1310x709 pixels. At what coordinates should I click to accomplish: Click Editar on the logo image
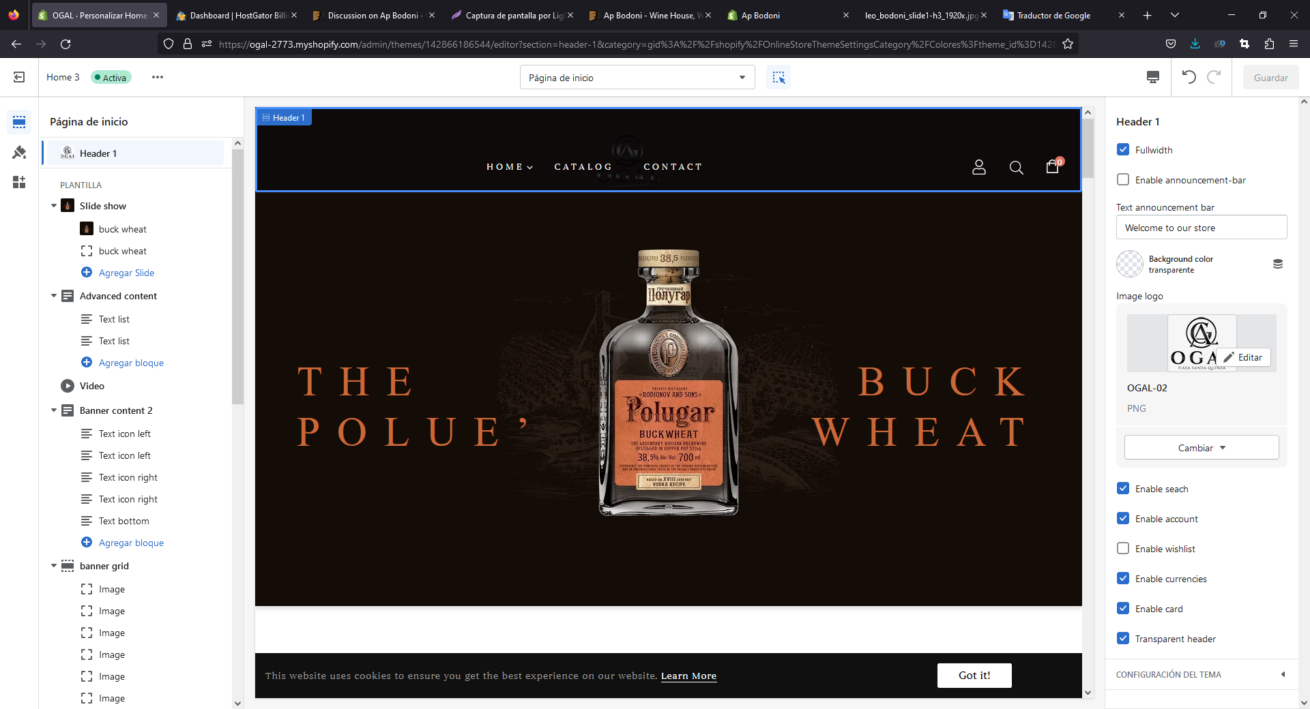(1243, 357)
